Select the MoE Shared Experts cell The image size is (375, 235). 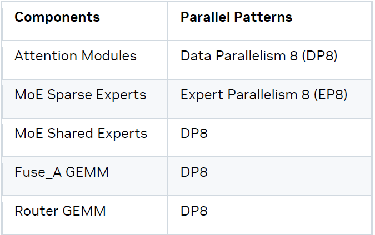(81, 134)
